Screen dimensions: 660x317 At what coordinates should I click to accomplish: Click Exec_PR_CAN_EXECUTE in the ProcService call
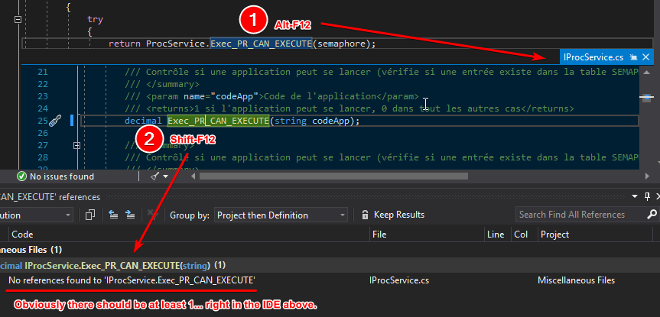[261, 44]
